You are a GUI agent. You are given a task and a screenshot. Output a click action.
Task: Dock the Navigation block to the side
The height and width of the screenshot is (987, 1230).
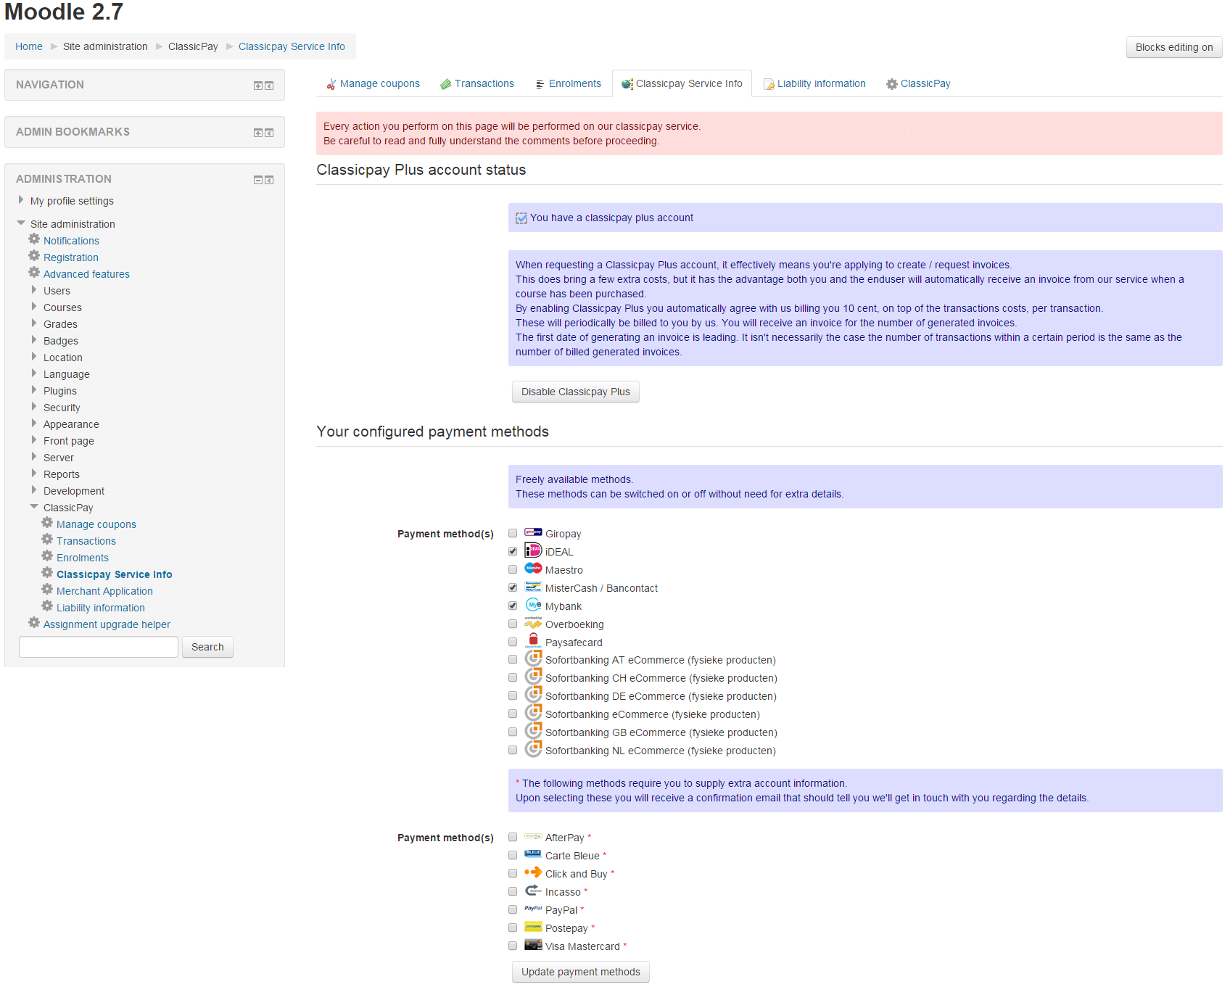point(269,86)
